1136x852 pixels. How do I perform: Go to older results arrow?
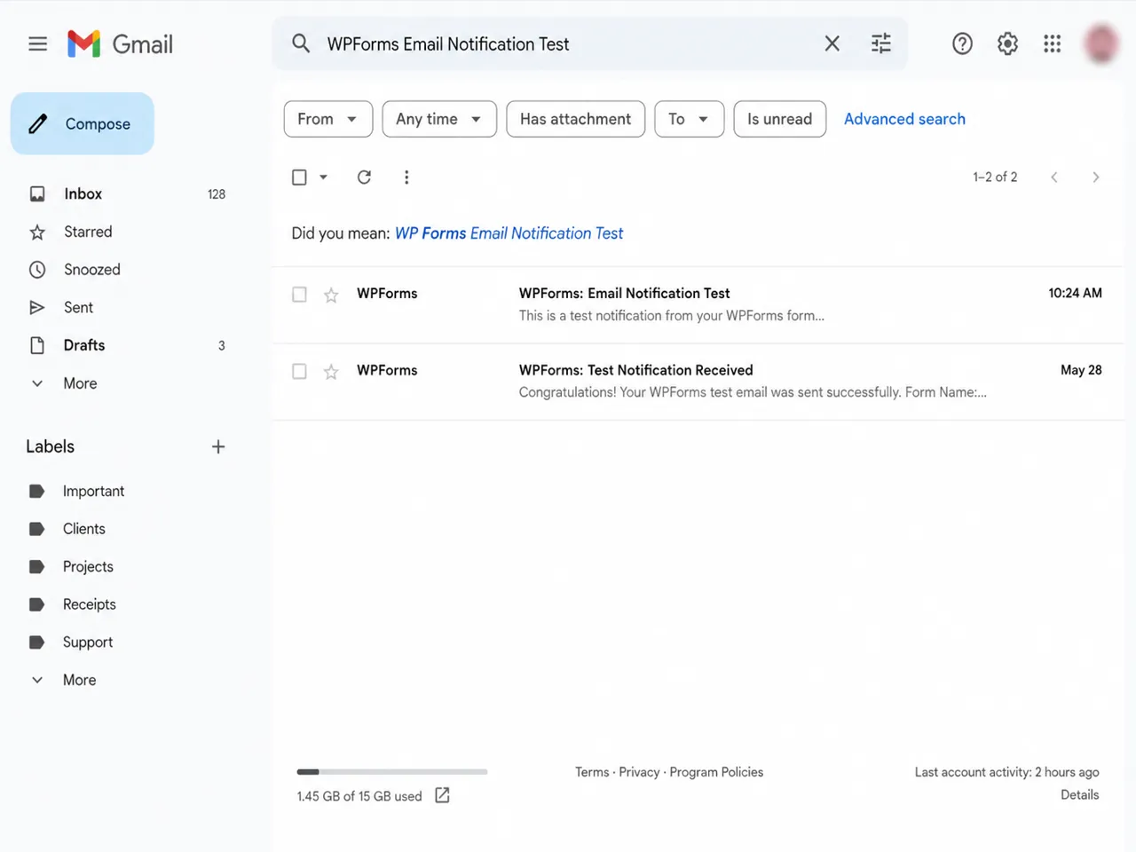click(x=1095, y=177)
